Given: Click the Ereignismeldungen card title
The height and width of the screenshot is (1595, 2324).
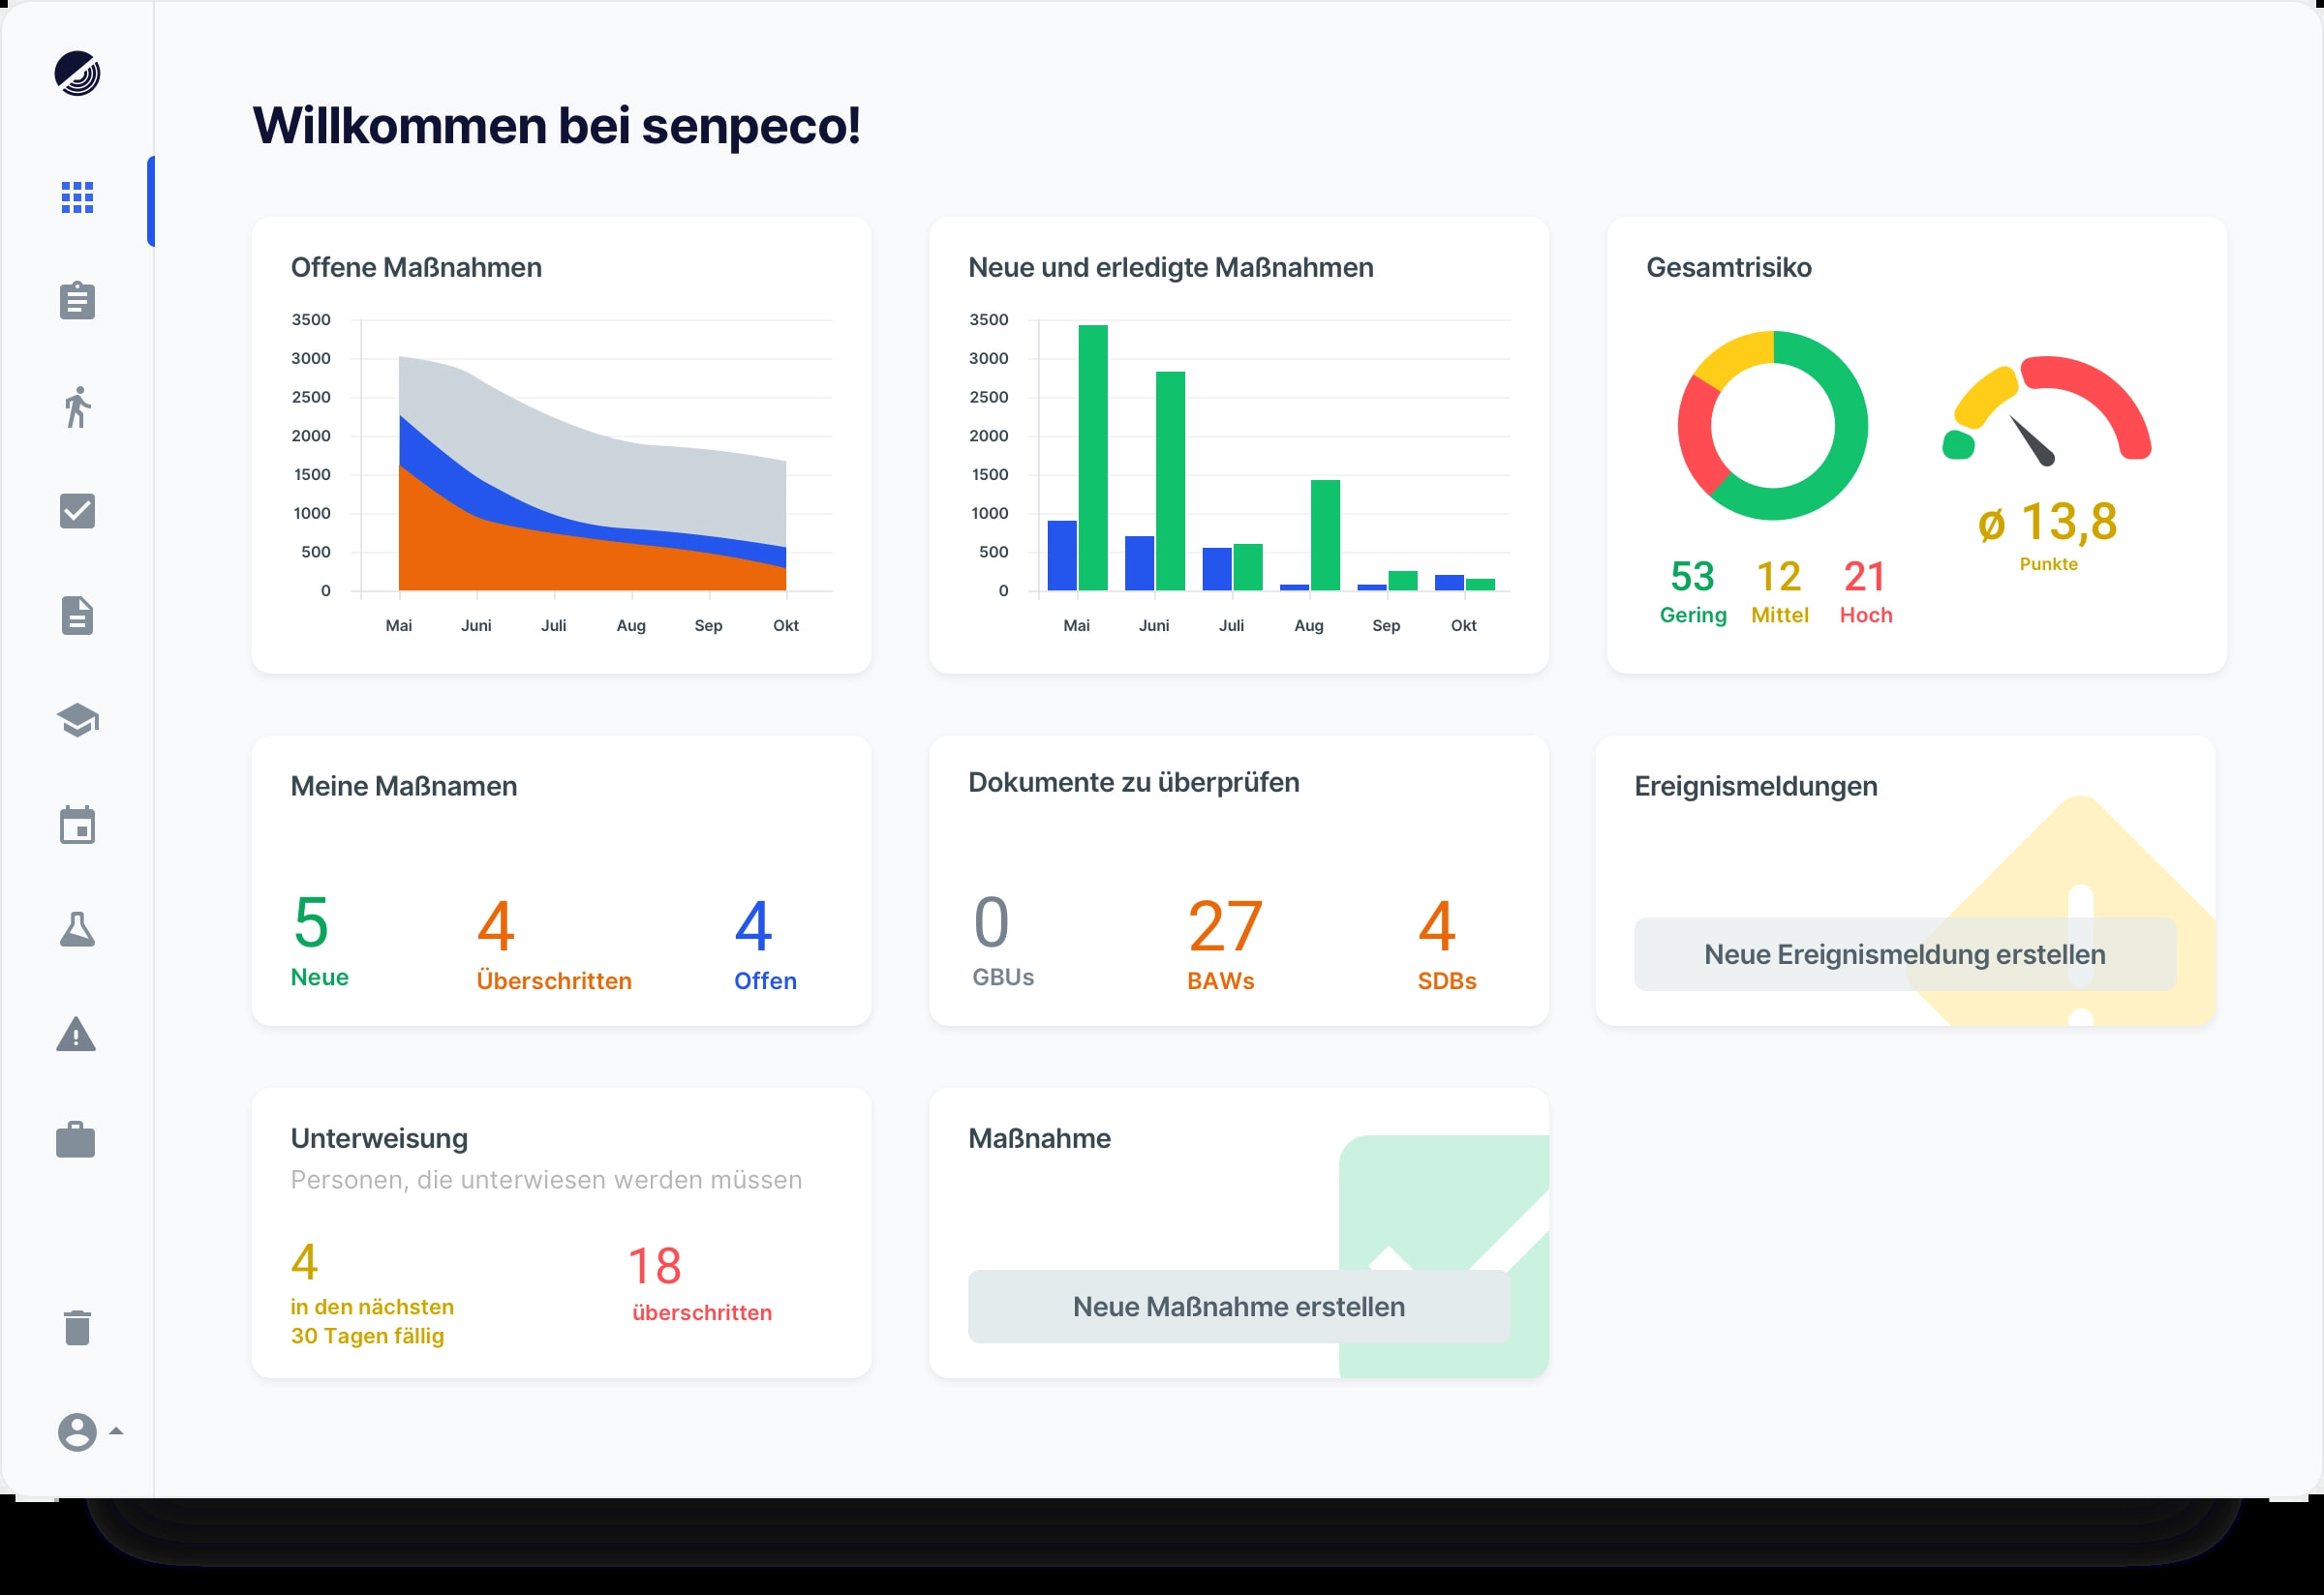Looking at the screenshot, I should point(1755,787).
